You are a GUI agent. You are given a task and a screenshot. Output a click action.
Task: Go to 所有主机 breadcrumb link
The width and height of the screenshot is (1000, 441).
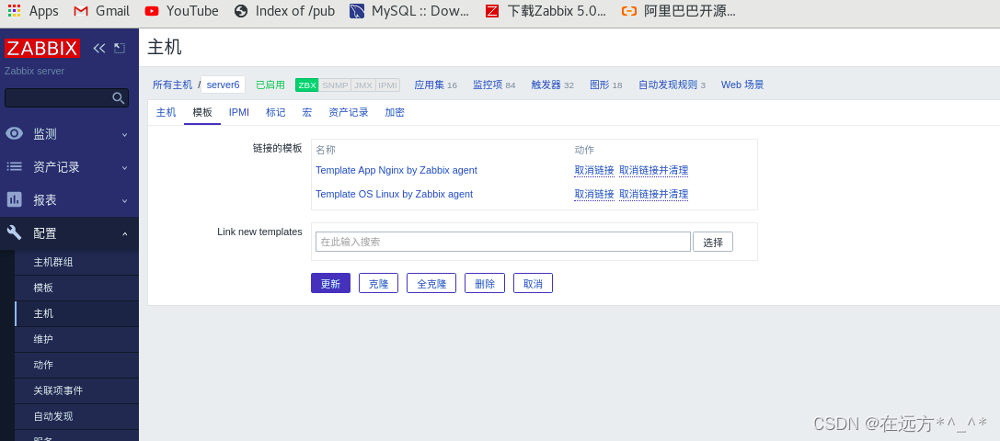tap(172, 85)
